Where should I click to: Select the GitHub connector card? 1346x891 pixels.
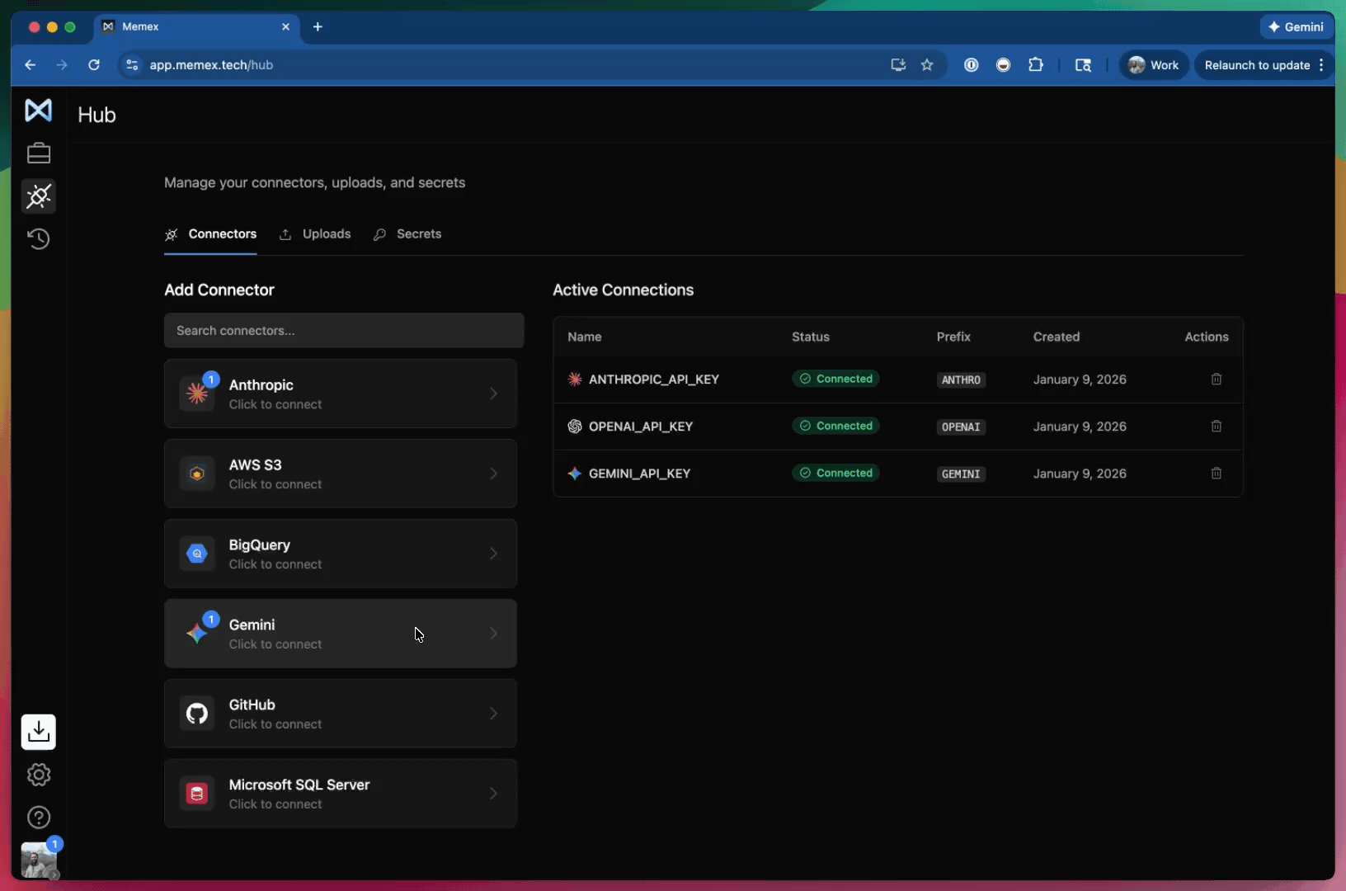pos(340,714)
